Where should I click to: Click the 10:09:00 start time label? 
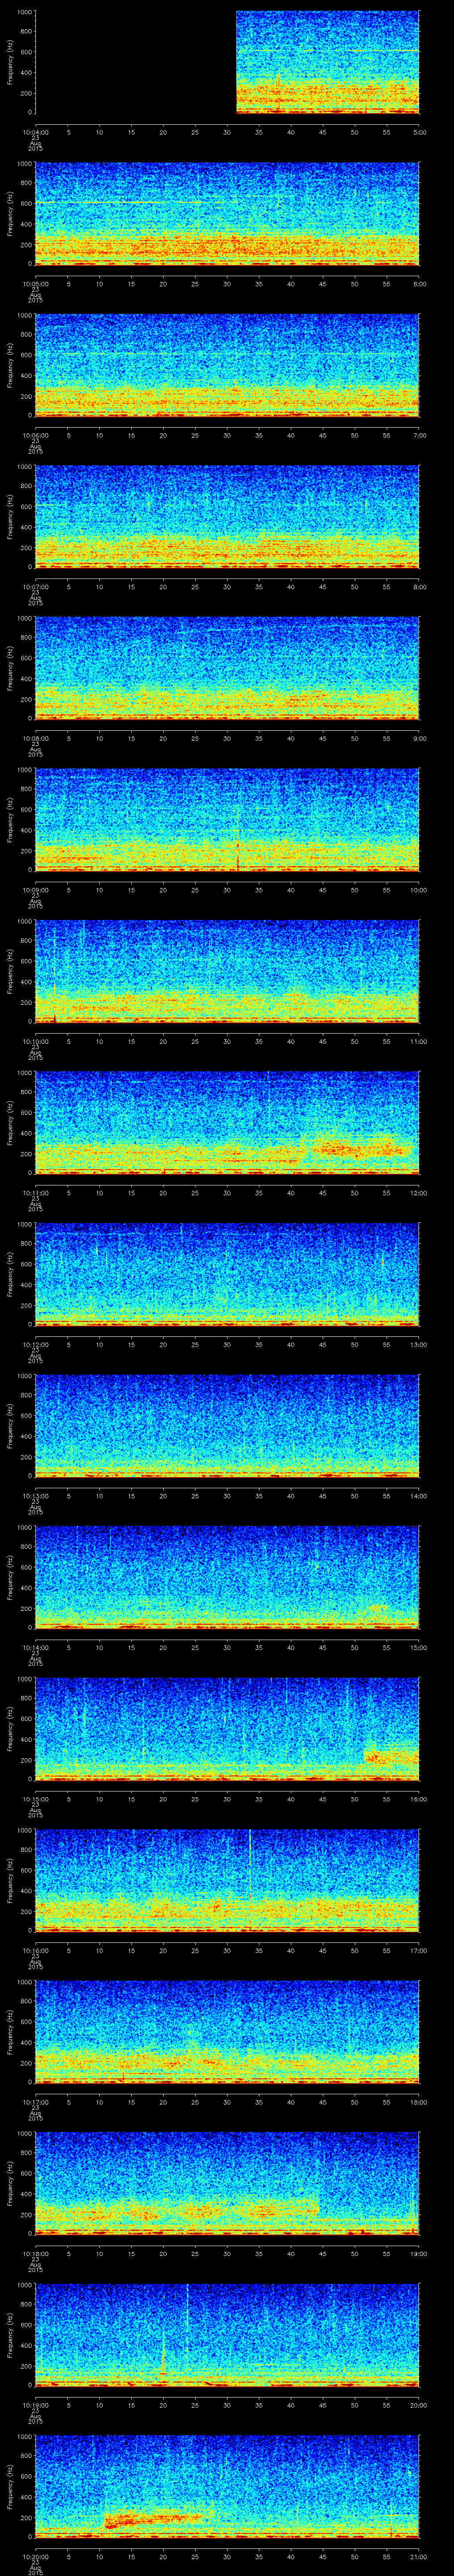[x=35, y=889]
